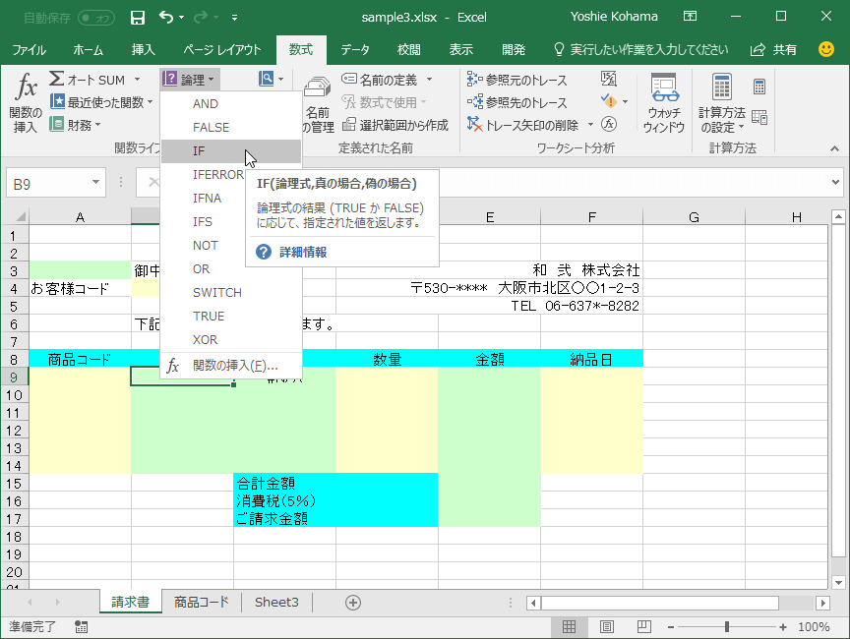
Task: Choose Insert Function (関数の挿入) menu entry
Action: [231, 366]
